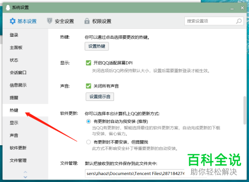Click the magnifier search icon
The width and height of the screenshot is (249, 182).
(x=239, y=21)
